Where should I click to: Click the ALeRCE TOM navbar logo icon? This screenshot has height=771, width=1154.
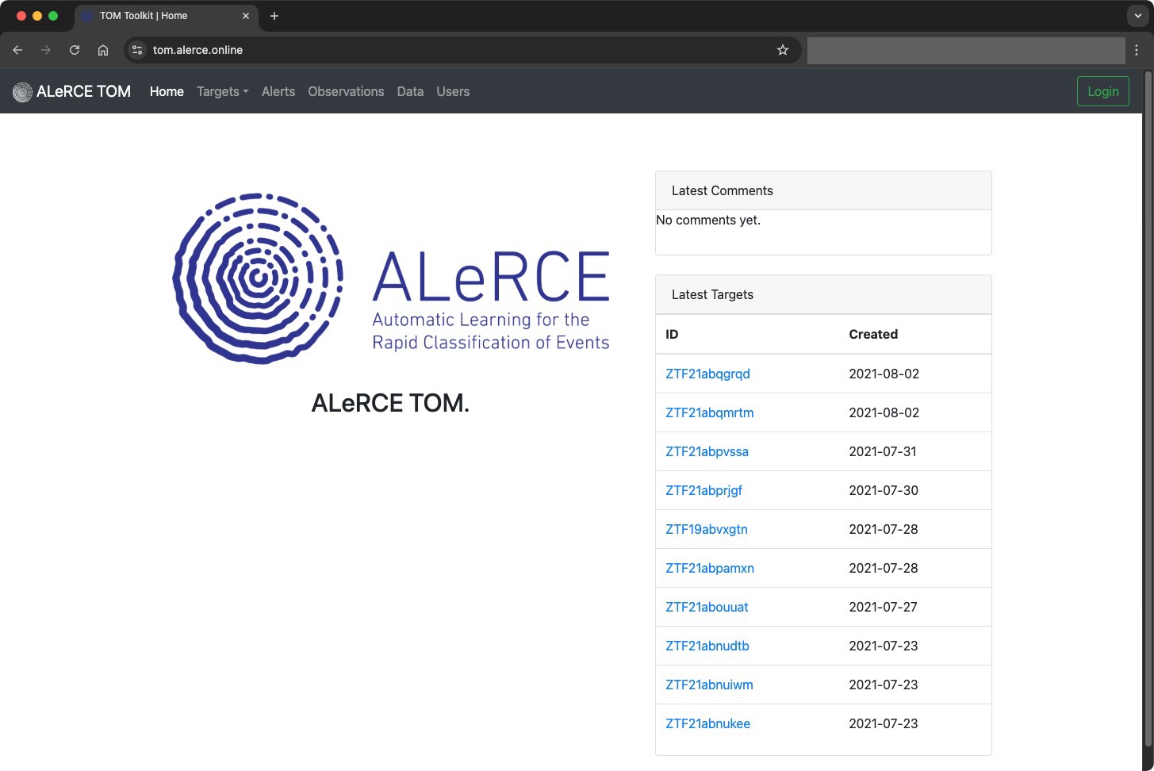[22, 92]
